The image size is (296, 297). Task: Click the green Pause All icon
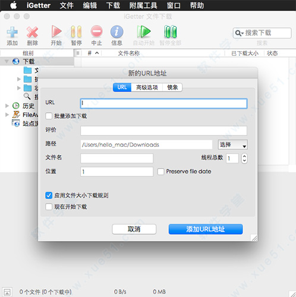pyautogui.click(x=171, y=31)
